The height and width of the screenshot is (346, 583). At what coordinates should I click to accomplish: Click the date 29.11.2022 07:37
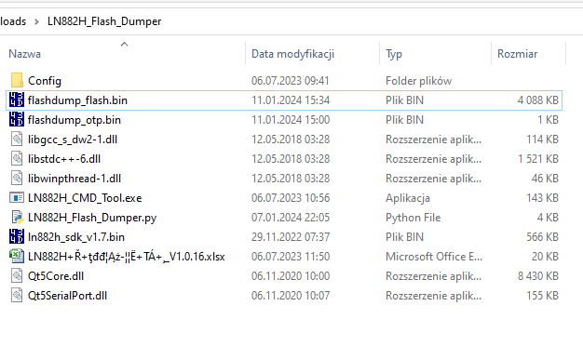pyautogui.click(x=291, y=237)
